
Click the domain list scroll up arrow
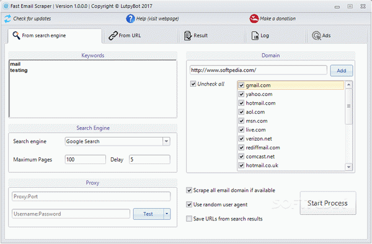348,85
